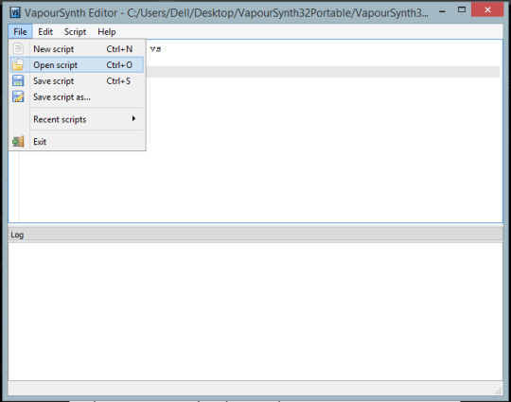Open the Edit menu
The image size is (511, 402).
pyautogui.click(x=45, y=31)
